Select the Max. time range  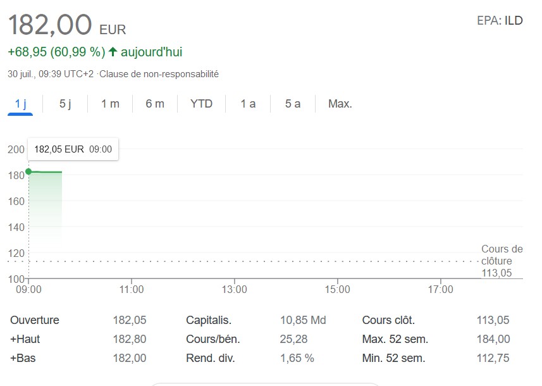coord(340,104)
